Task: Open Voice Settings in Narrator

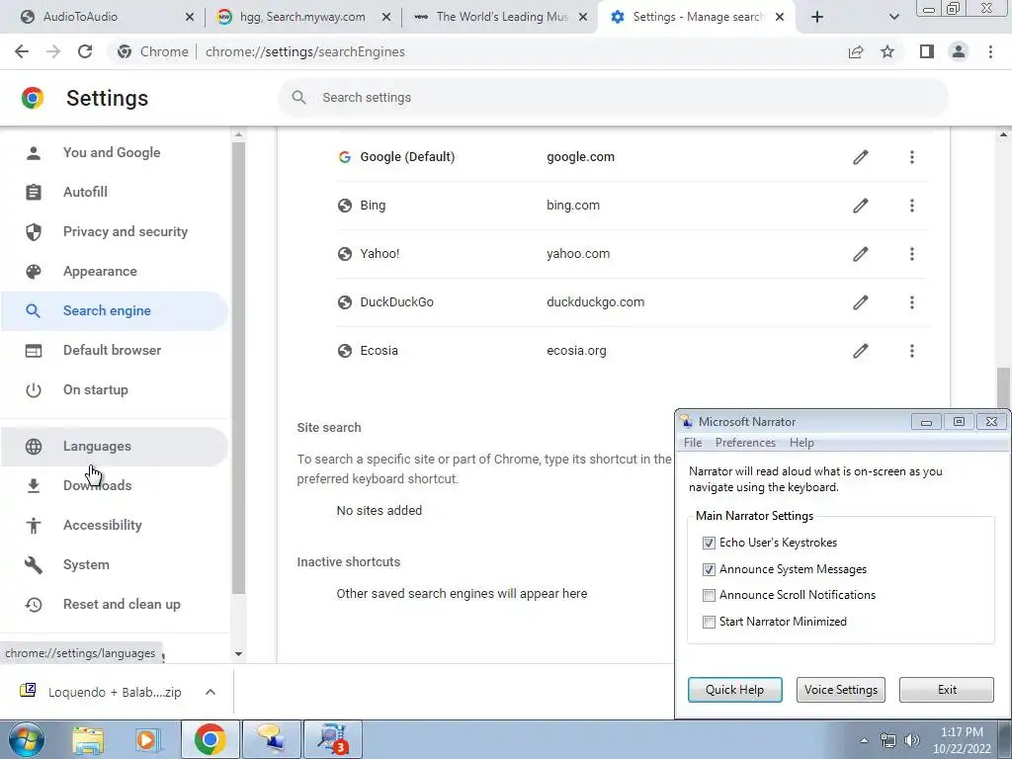Action: click(841, 690)
